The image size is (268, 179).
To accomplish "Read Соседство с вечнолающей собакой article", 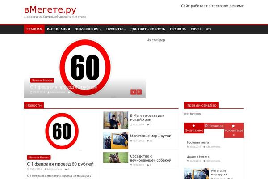I will click(151, 158).
